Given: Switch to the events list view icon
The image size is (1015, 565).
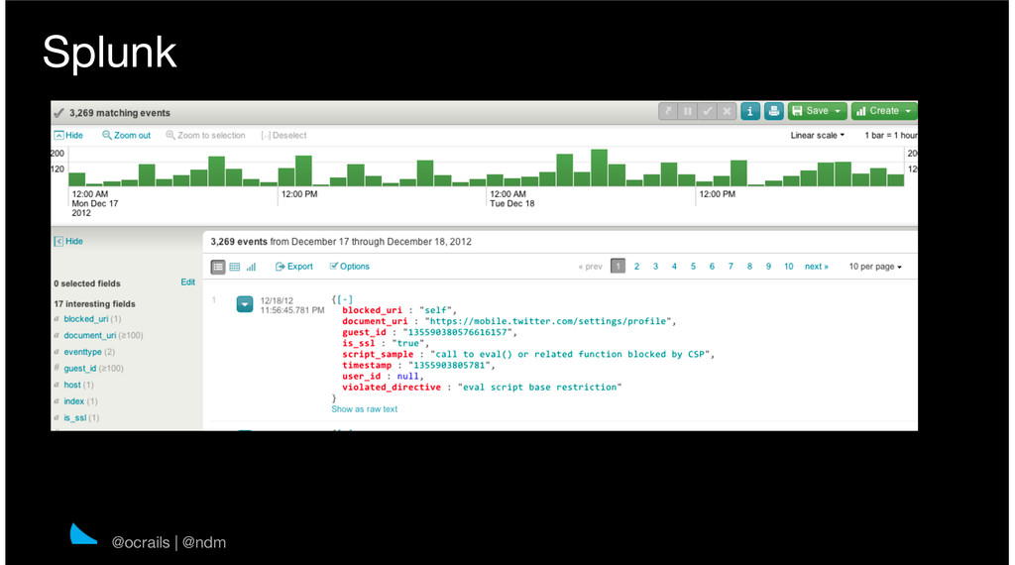Looking at the screenshot, I should point(218,267).
